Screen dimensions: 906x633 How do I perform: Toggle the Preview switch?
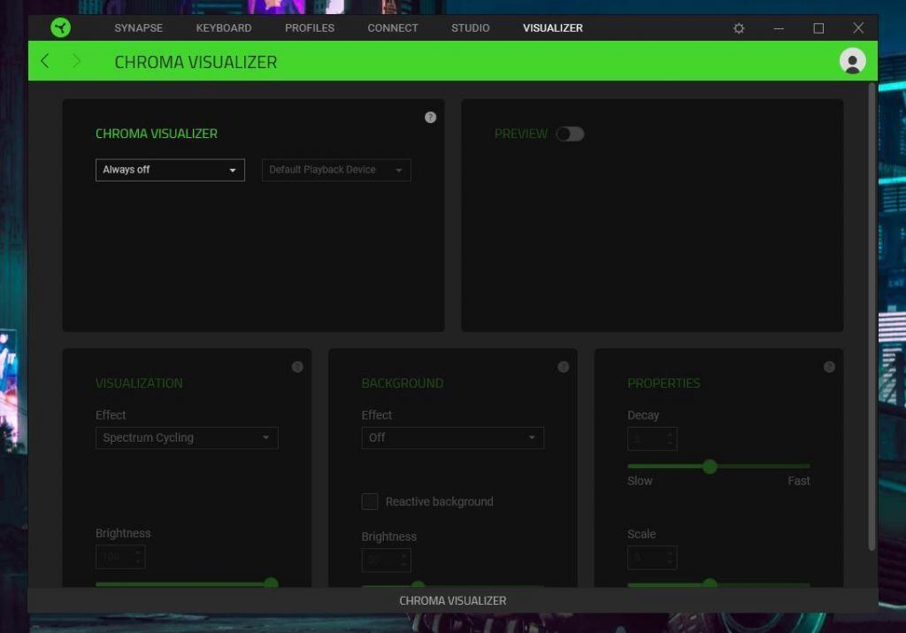click(x=570, y=134)
